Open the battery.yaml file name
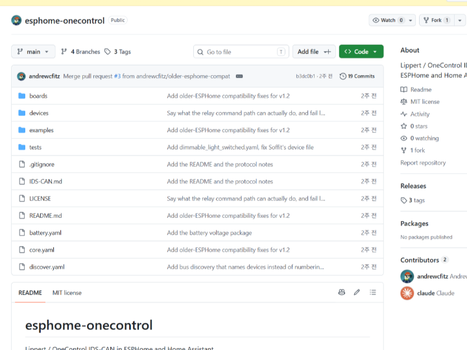The width and height of the screenshot is (467, 350). [x=45, y=233]
